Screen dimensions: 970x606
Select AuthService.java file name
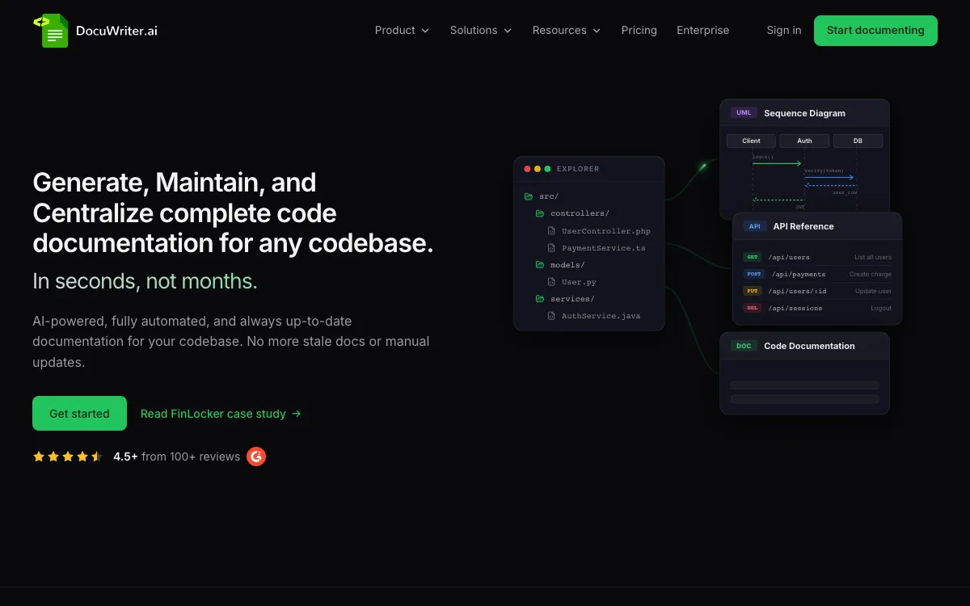coord(601,316)
